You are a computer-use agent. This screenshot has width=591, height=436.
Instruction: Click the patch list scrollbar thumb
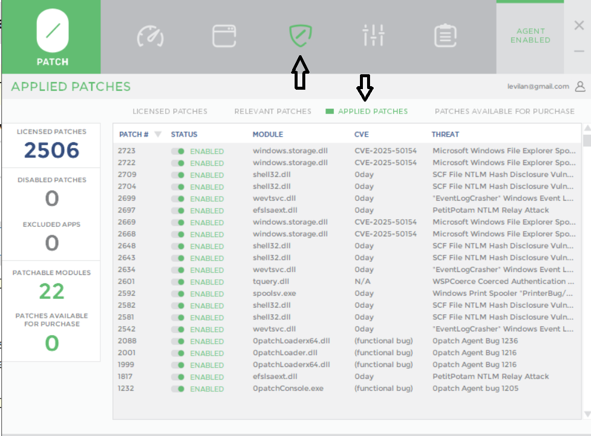(587, 140)
